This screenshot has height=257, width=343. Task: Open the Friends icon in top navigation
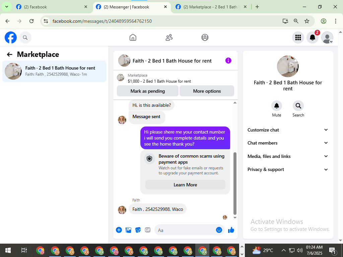(x=169, y=37)
